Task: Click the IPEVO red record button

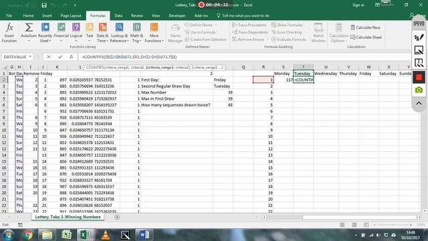Action: tap(419, 78)
